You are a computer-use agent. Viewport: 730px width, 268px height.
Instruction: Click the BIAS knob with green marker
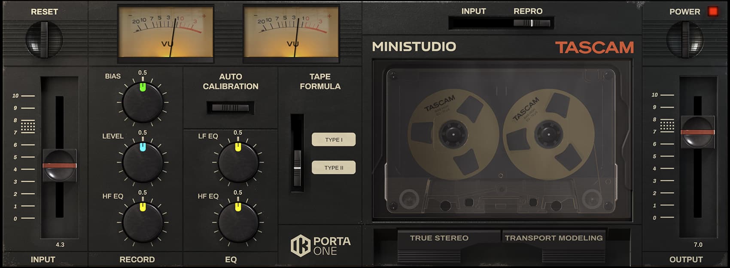pos(143,103)
